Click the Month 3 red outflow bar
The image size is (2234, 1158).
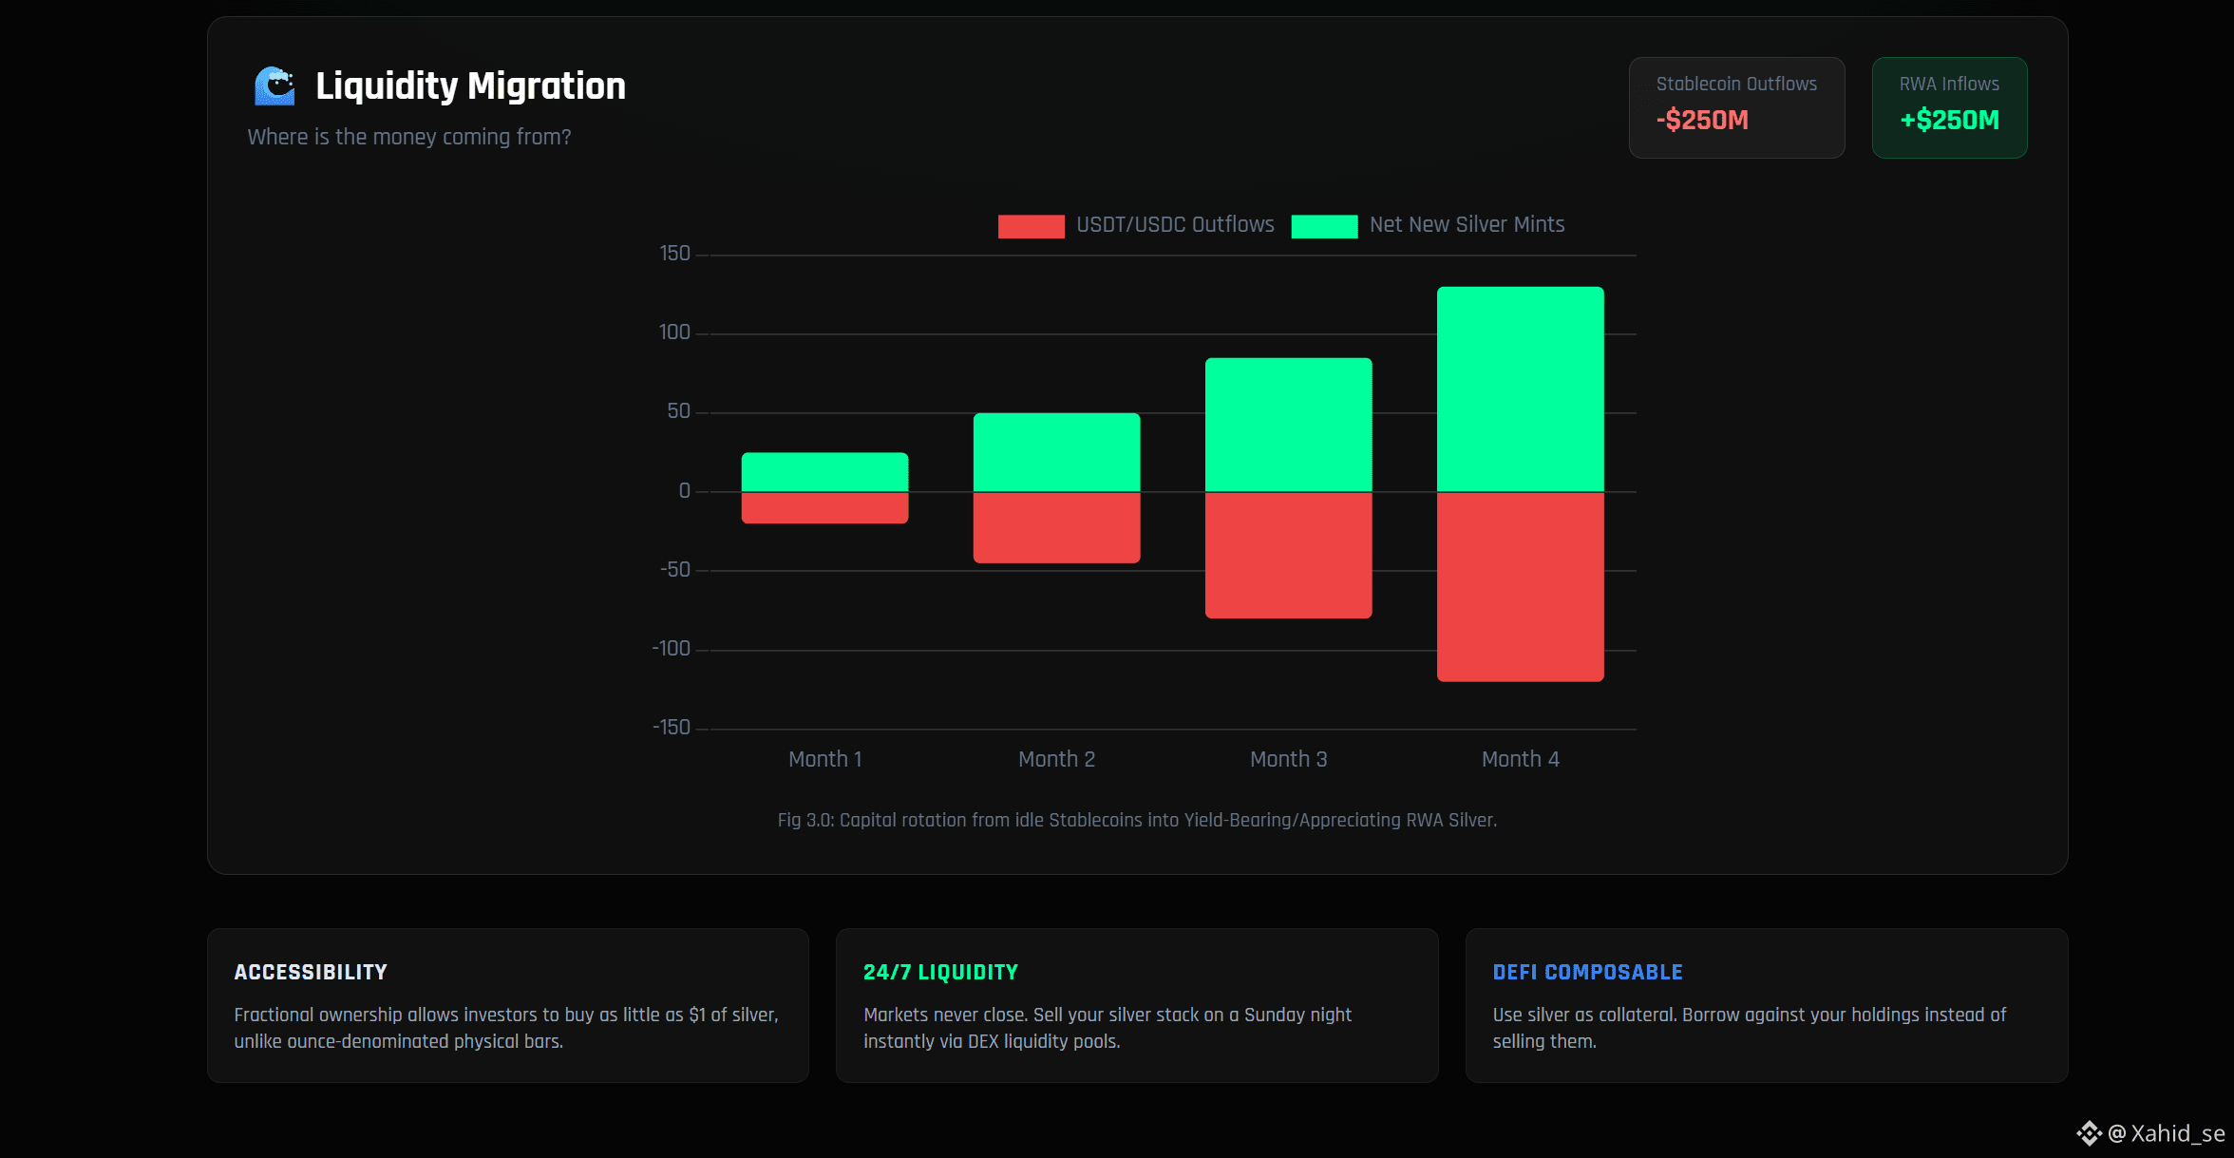(x=1288, y=555)
